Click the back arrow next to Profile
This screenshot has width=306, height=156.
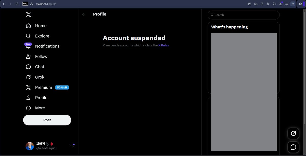coord(84,14)
